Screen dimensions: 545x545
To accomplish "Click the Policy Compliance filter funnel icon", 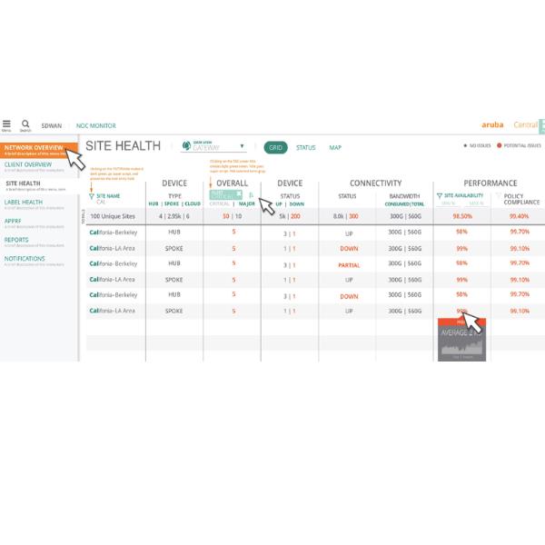I will coord(497,195).
